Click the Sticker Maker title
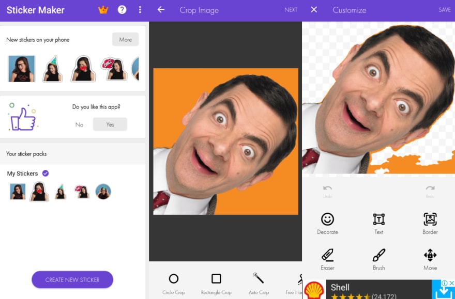Screen dimensions: 455x299 pyautogui.click(x=35, y=10)
